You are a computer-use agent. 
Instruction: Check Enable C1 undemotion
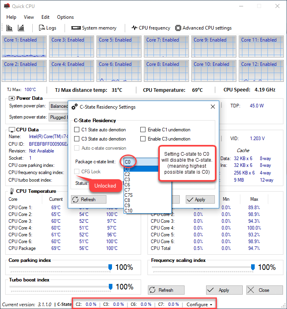[x=143, y=130]
